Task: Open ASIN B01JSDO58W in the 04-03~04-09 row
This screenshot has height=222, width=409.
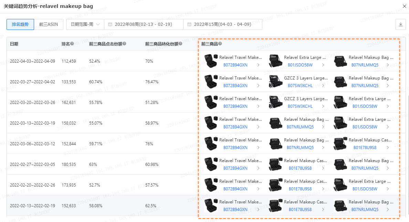Action: point(300,65)
